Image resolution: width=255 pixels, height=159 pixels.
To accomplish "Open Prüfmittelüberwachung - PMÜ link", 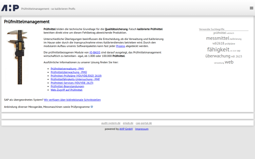I will click(69, 72).
